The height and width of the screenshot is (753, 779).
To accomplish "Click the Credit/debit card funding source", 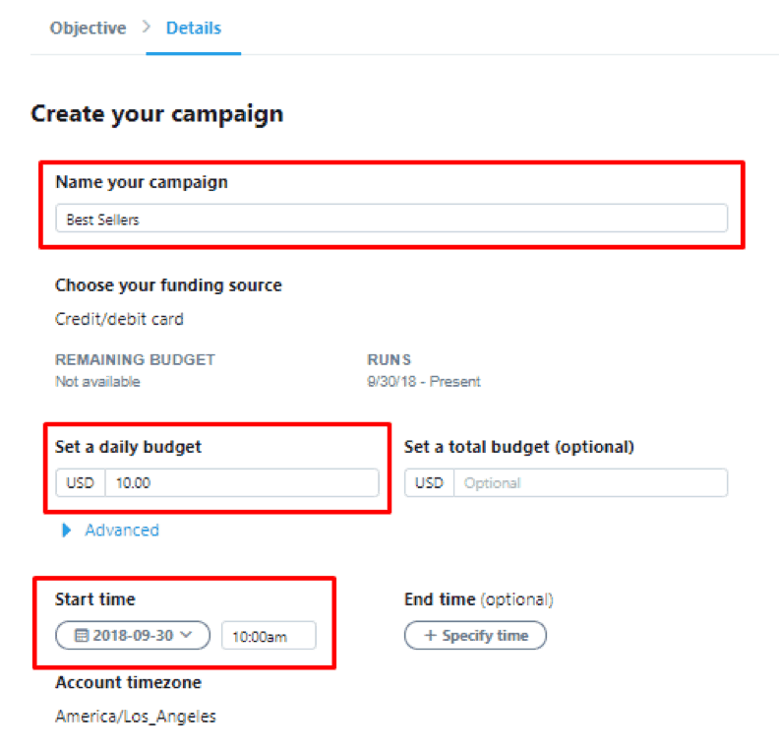I will coord(119,319).
